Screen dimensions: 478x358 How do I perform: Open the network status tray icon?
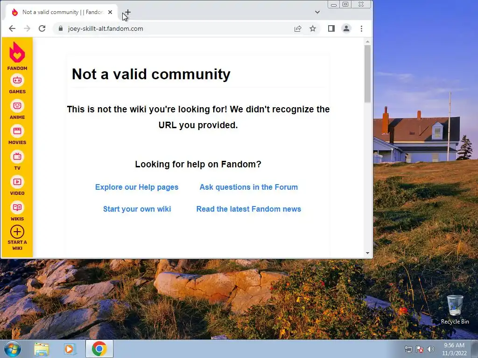[408, 349]
